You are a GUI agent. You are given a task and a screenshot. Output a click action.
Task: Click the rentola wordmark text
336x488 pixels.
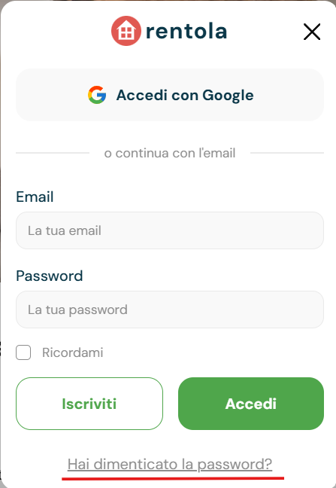pos(186,31)
